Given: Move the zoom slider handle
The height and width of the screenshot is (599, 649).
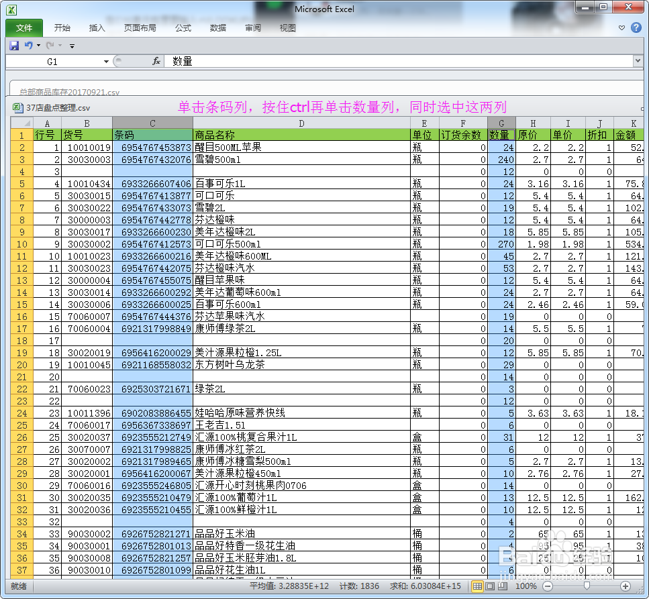Looking at the screenshot, I should pos(587,586).
